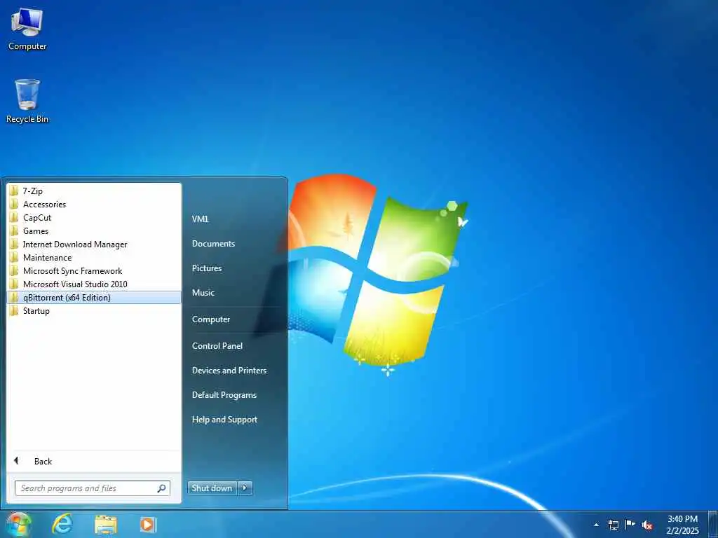Click the CapCut folder icon
The height and width of the screenshot is (538, 718).
pyautogui.click(x=14, y=218)
